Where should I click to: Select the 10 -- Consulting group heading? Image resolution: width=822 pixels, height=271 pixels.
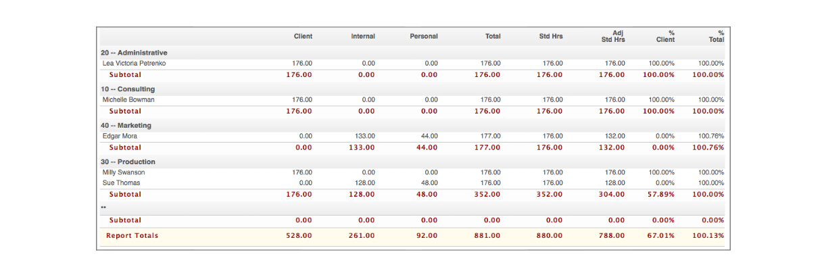click(x=128, y=89)
